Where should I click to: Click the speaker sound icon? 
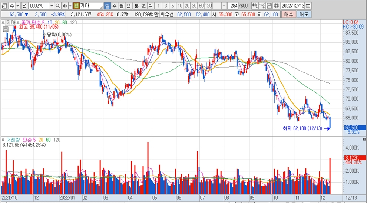point(65,6)
